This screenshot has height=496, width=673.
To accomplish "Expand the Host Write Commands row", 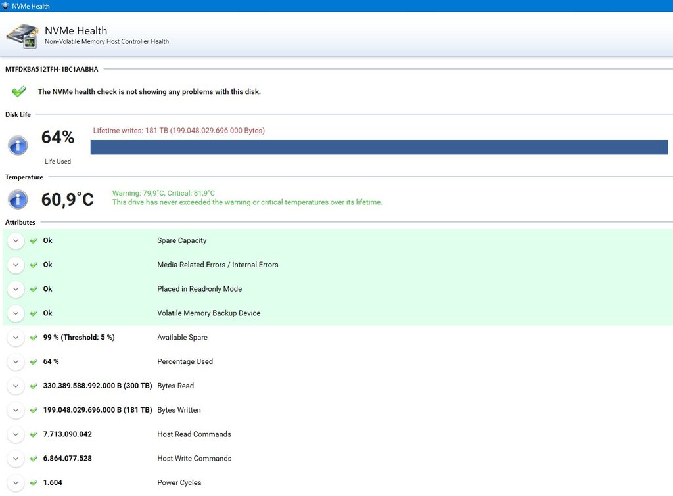I will click(16, 459).
